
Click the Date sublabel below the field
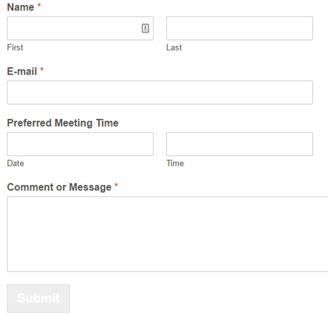(15, 163)
